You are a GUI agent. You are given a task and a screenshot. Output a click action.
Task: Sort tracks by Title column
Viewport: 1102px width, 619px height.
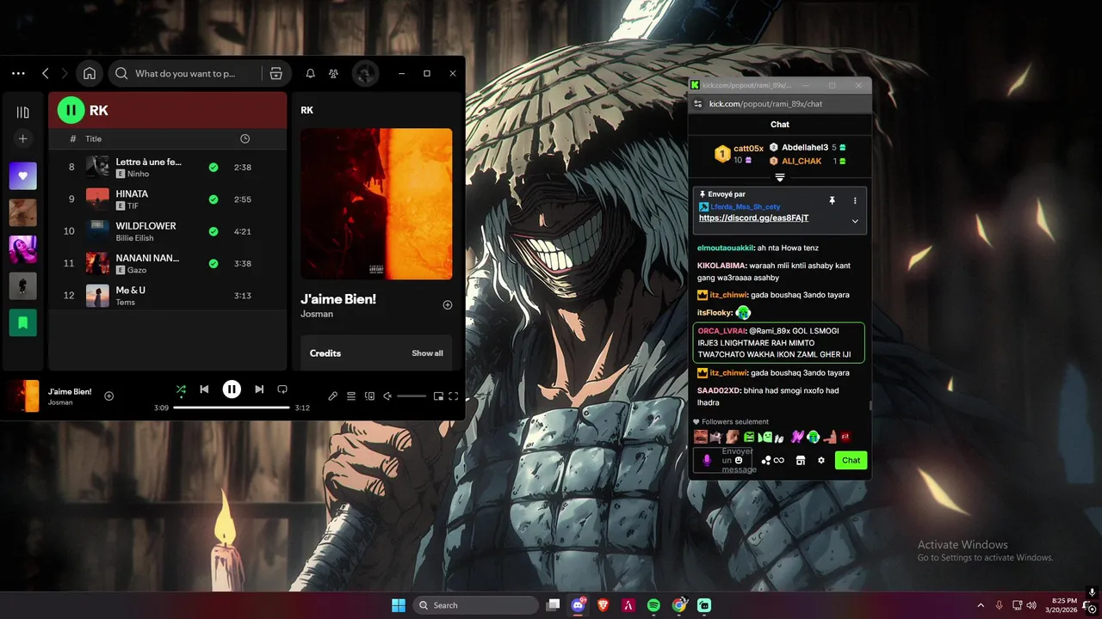coord(93,138)
